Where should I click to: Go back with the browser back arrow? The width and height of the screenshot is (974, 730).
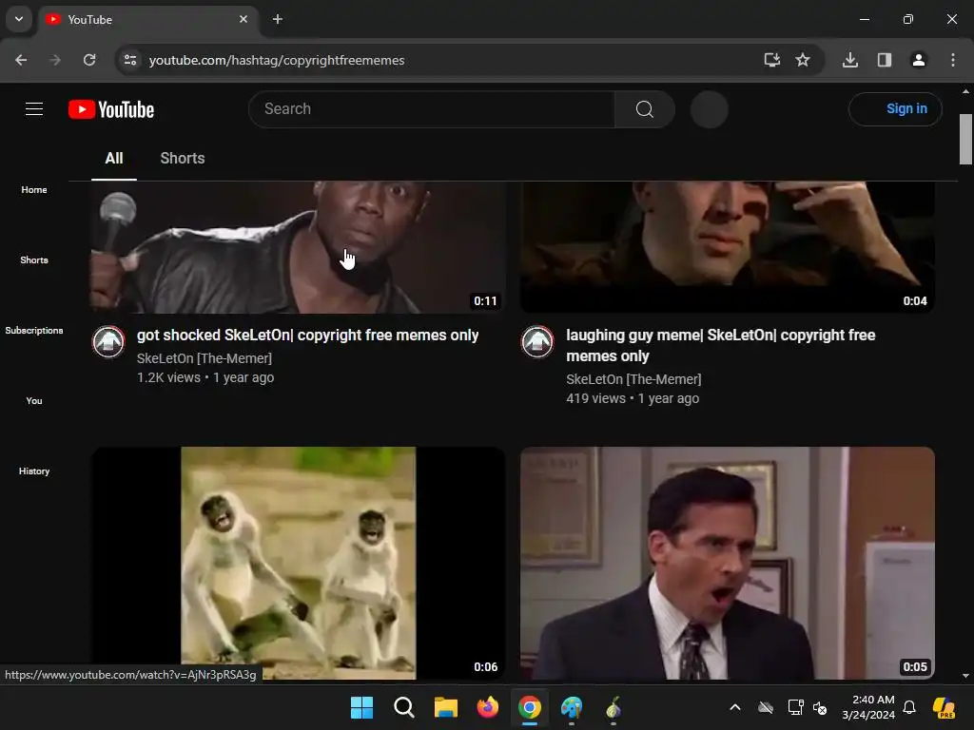pyautogui.click(x=21, y=60)
